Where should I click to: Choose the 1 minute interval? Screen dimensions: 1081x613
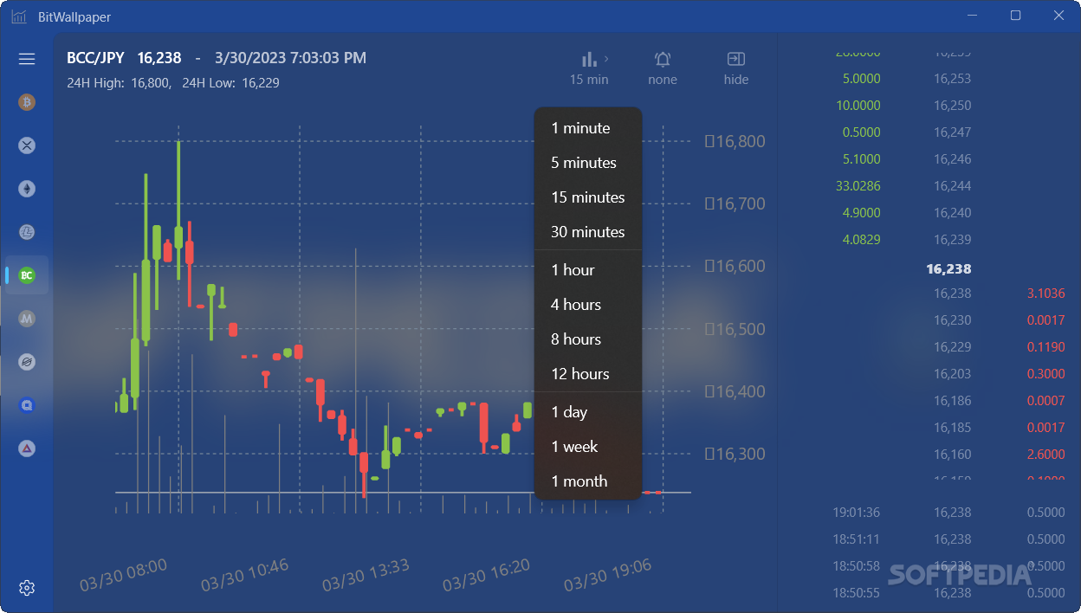pyautogui.click(x=588, y=128)
